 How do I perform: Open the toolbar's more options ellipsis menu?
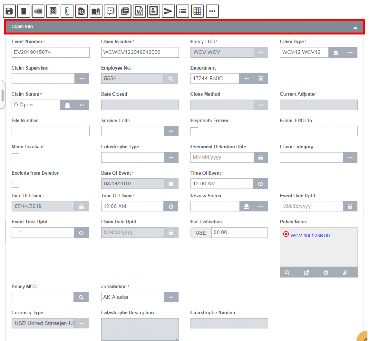pyautogui.click(x=212, y=11)
